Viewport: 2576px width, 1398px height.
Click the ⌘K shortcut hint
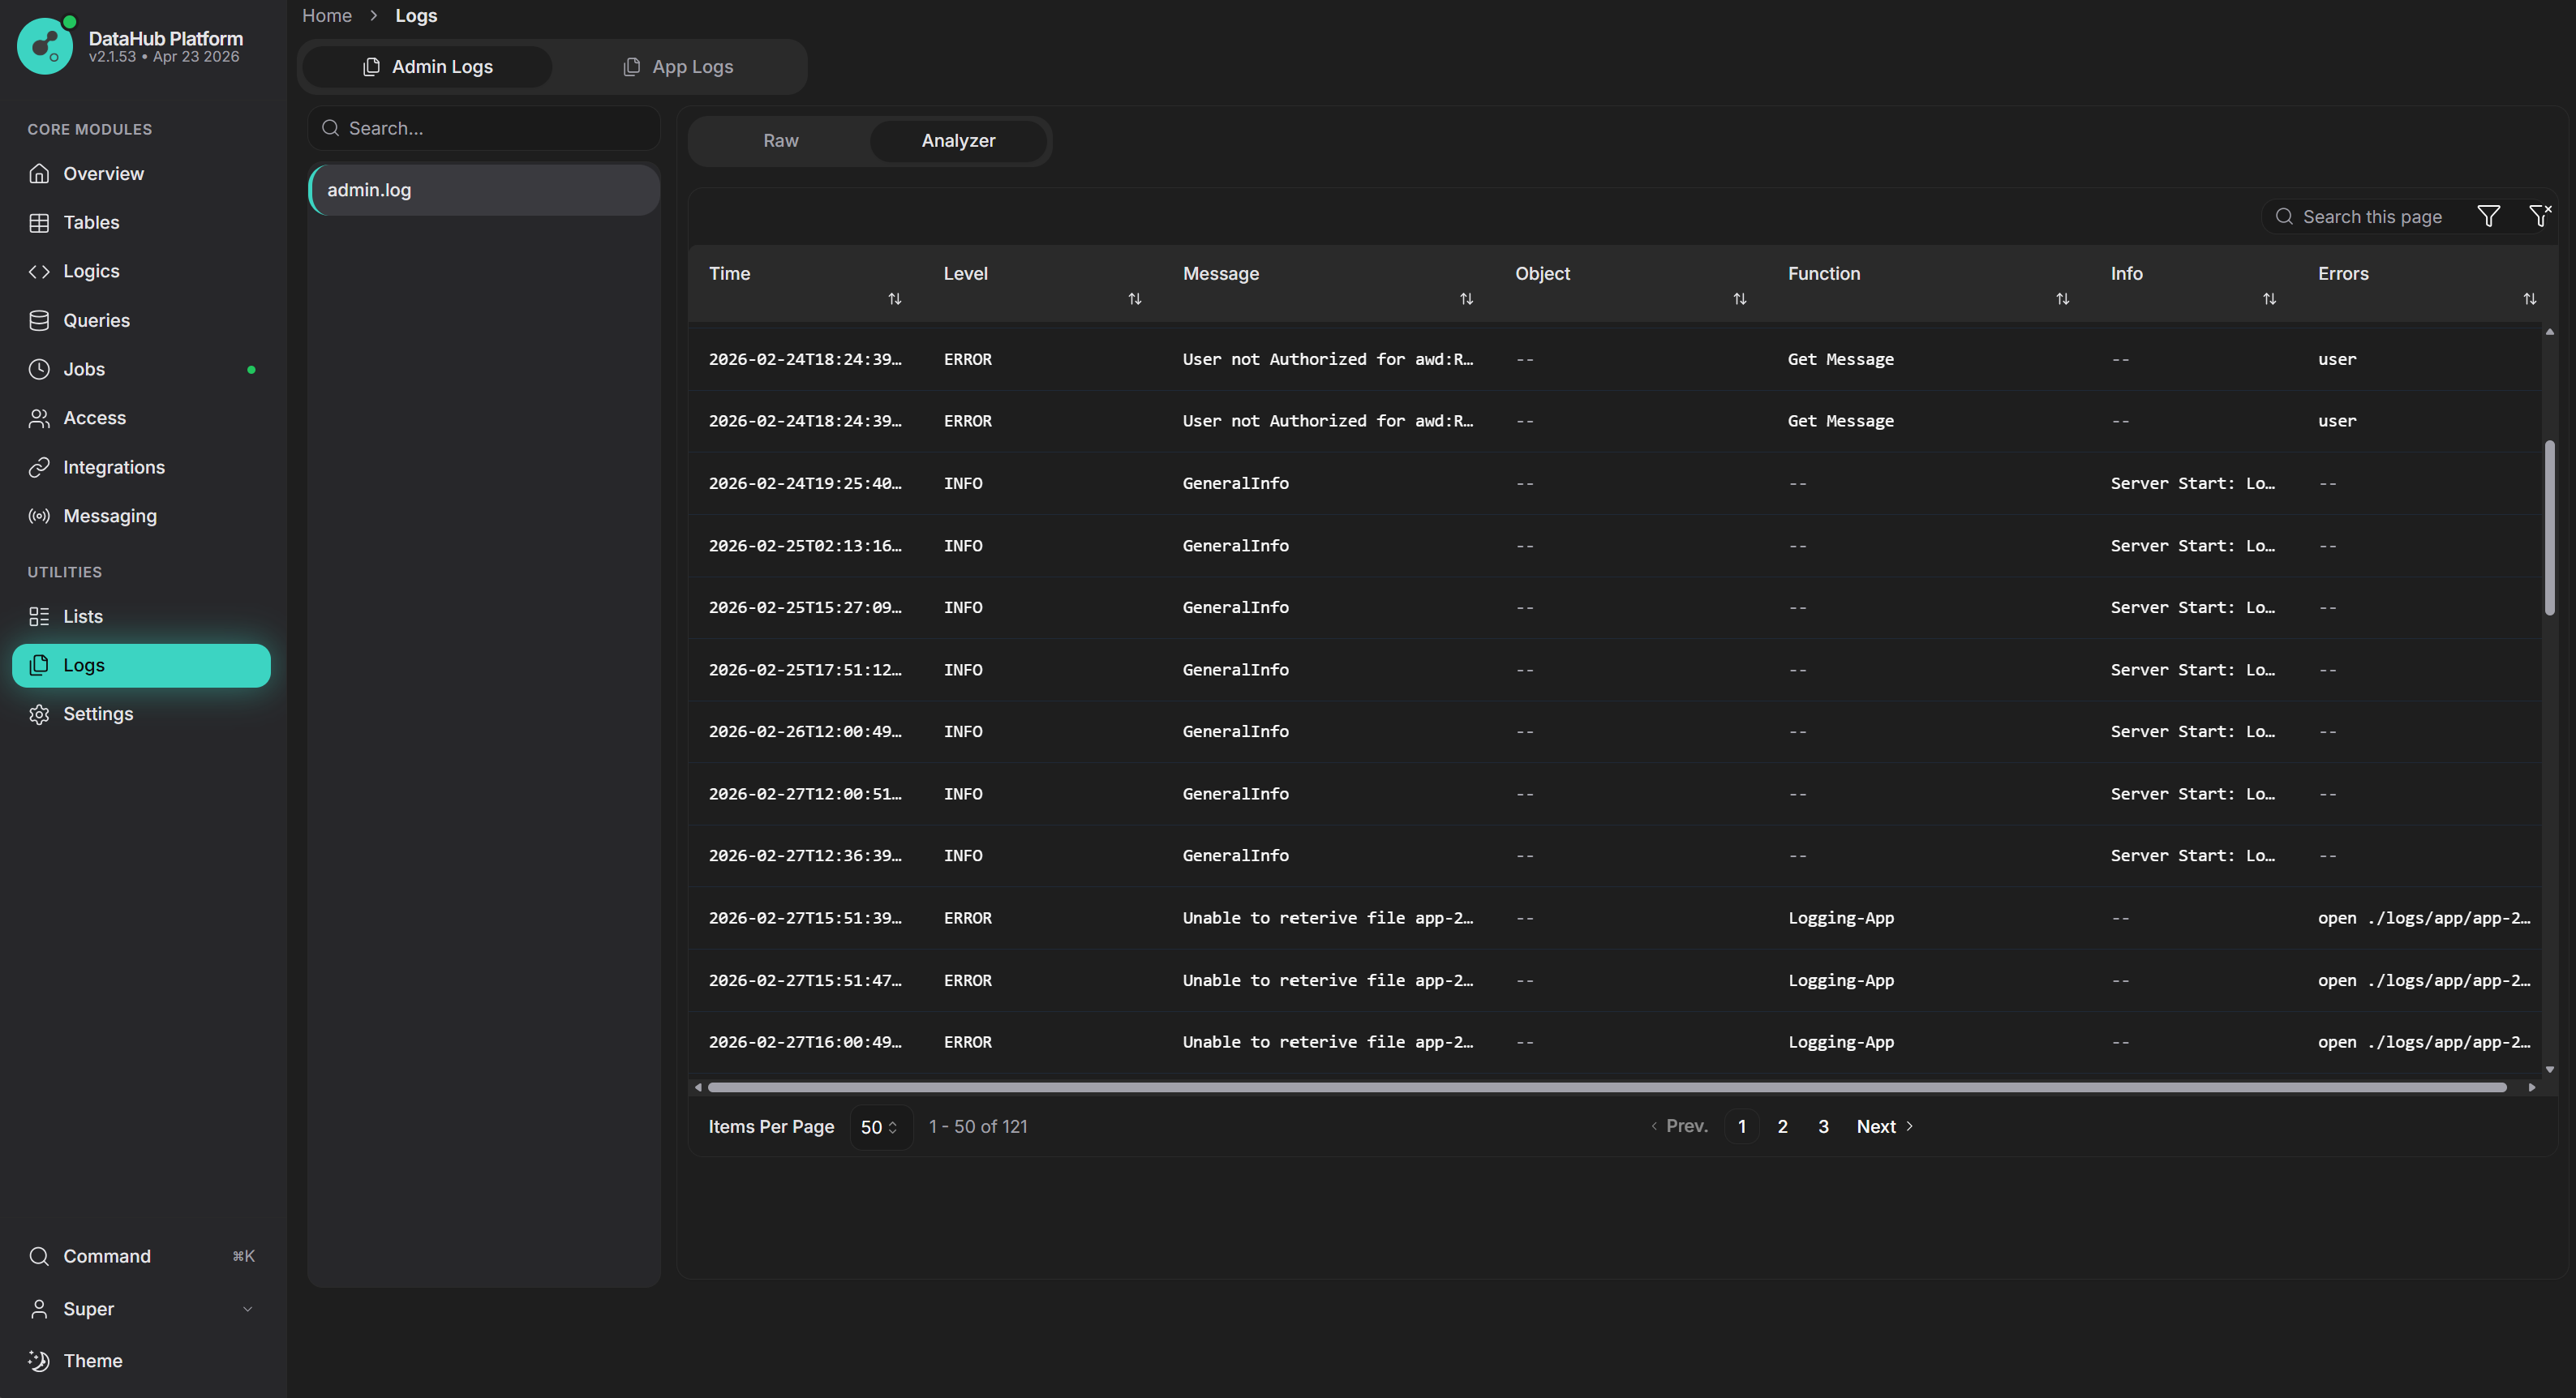pyautogui.click(x=243, y=1256)
